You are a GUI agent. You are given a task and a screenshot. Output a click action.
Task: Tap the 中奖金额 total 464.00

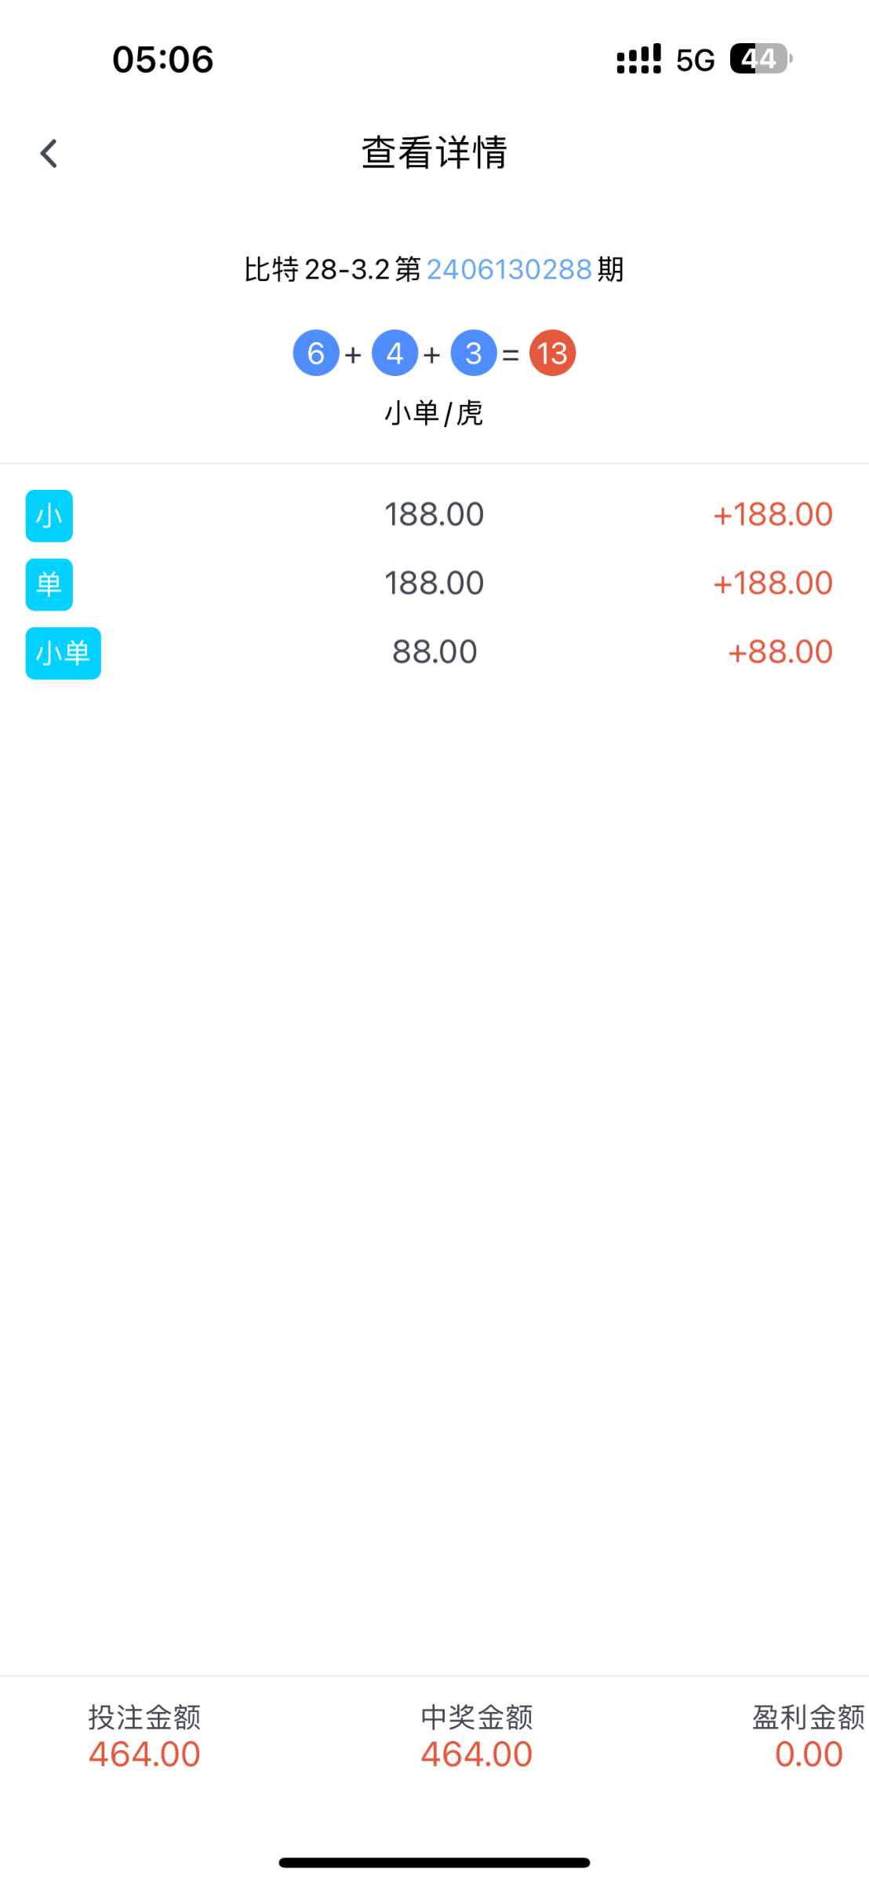[x=477, y=1754]
